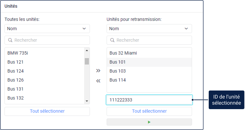Viewport: 245px width, 130px height.
Task: Select Bus 32 Miami for retransmission
Action: point(121,53)
